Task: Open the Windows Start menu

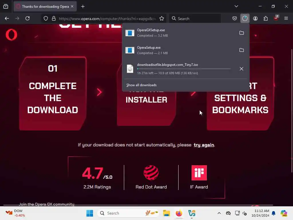Action: tap(90, 213)
